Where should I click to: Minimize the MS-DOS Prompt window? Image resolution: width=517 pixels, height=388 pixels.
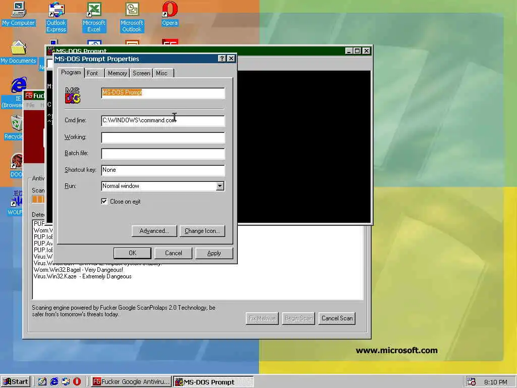[x=349, y=51]
